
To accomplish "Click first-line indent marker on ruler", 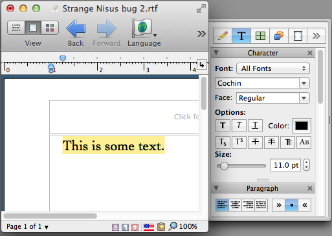I will (63, 58).
